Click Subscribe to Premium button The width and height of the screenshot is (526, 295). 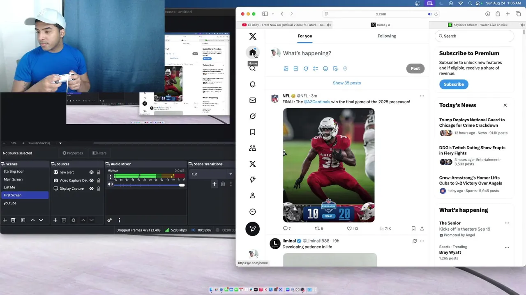click(x=454, y=84)
